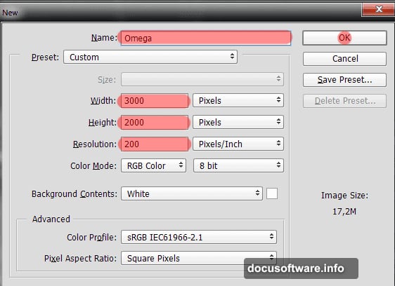
Task: Click the white background color swatch
Action: (x=272, y=193)
